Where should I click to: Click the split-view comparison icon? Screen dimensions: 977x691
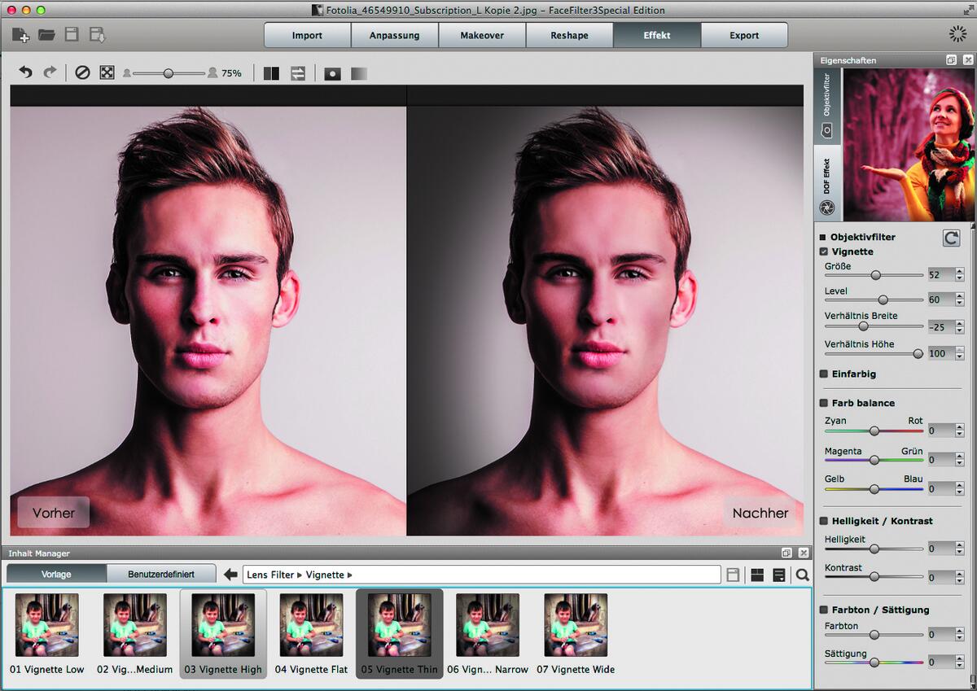point(271,72)
